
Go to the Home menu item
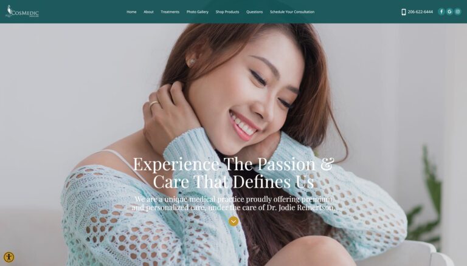coord(131,12)
